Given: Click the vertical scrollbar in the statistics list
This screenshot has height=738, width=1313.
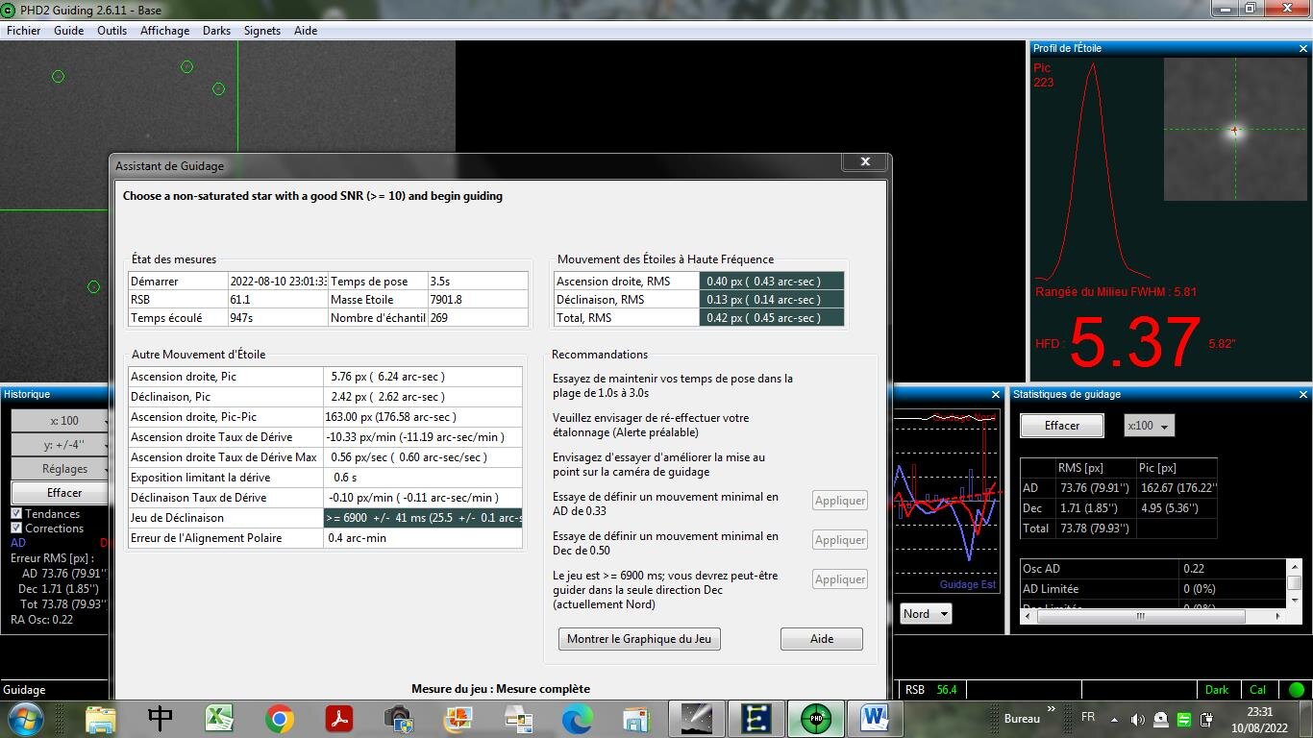Looking at the screenshot, I should (1294, 582).
